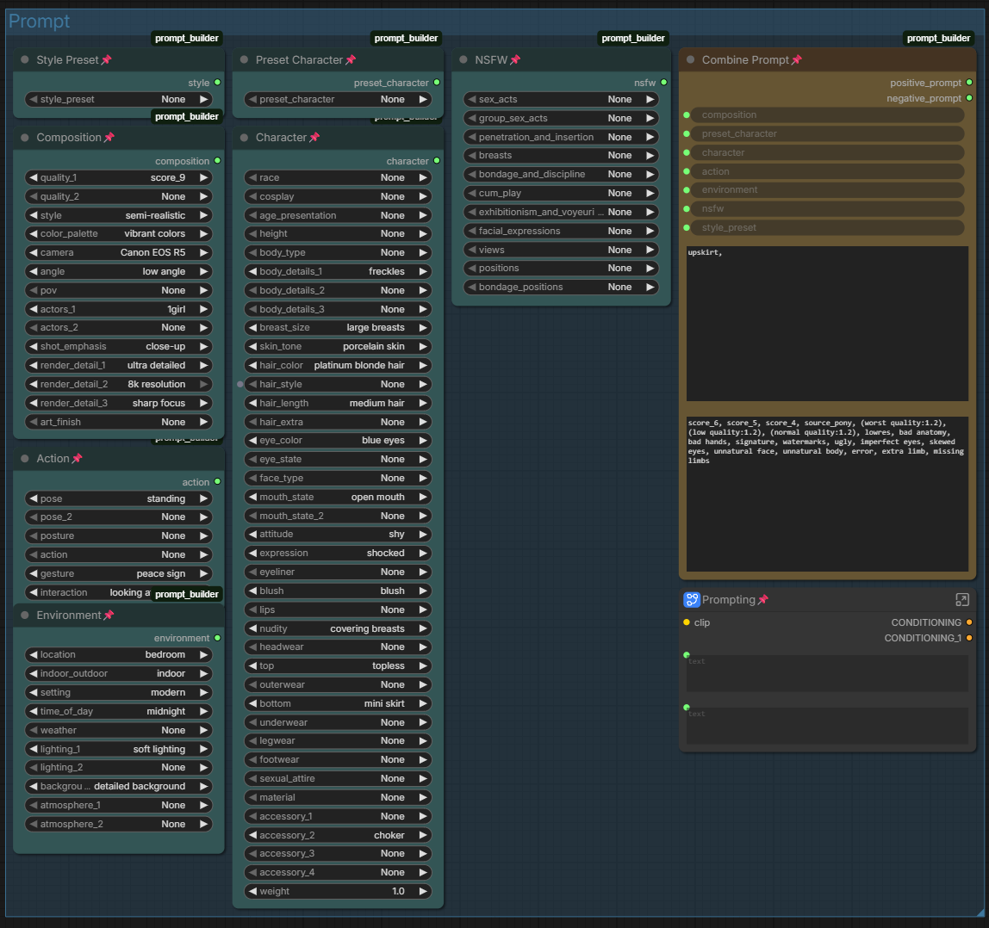Open the lighting_1 soft lighting dropdown

pyautogui.click(x=119, y=750)
